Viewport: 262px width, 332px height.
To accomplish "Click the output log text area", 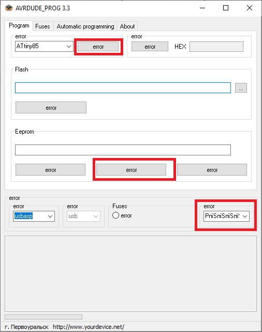I will (x=130, y=273).
